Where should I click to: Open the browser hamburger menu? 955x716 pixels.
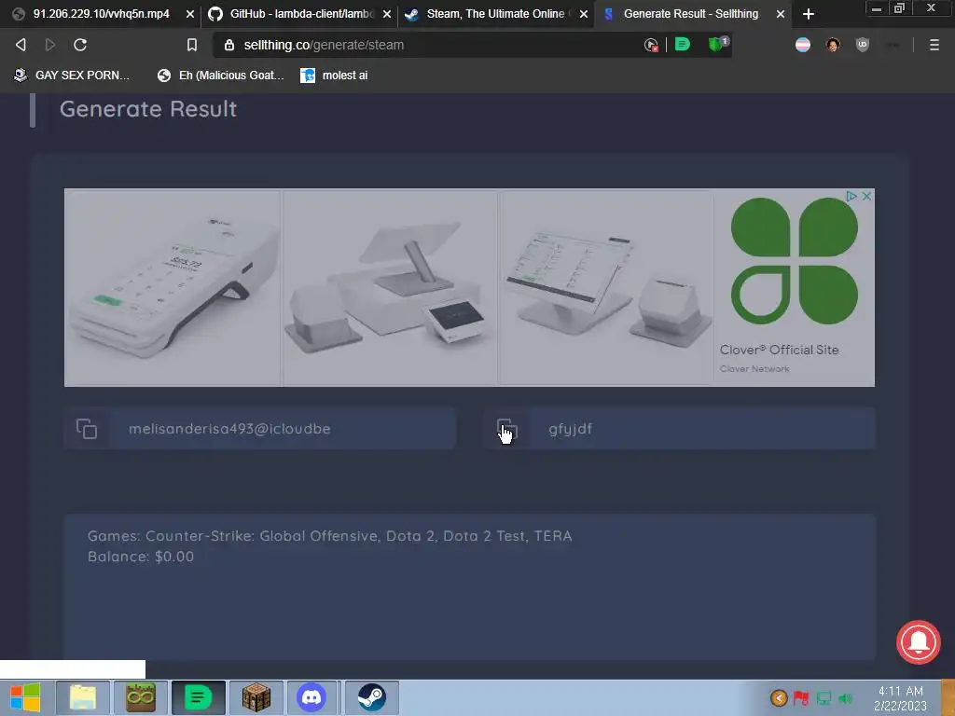click(x=934, y=45)
